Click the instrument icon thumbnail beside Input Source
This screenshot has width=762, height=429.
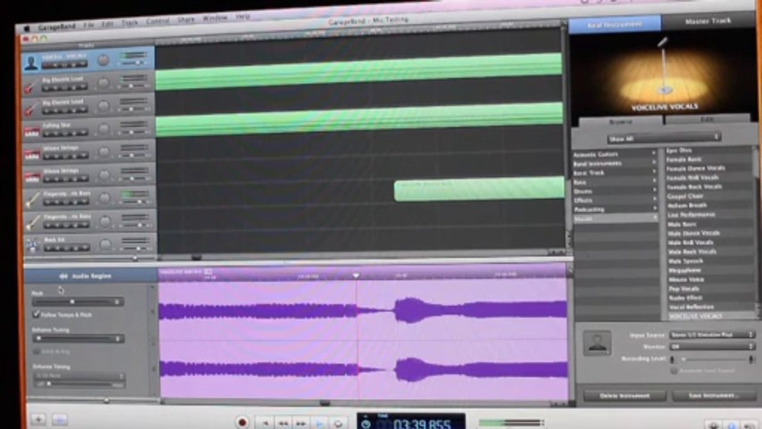tap(596, 343)
